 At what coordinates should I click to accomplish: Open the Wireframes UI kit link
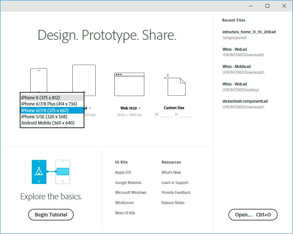125,203
